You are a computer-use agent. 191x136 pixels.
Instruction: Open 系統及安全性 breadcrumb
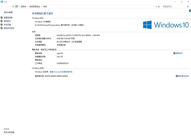tap(34, 7)
